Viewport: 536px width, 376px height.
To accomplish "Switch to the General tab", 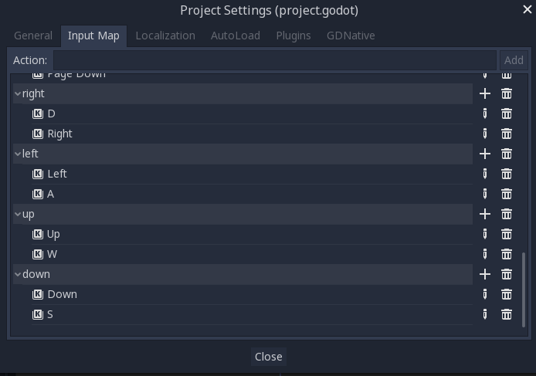I will point(33,36).
